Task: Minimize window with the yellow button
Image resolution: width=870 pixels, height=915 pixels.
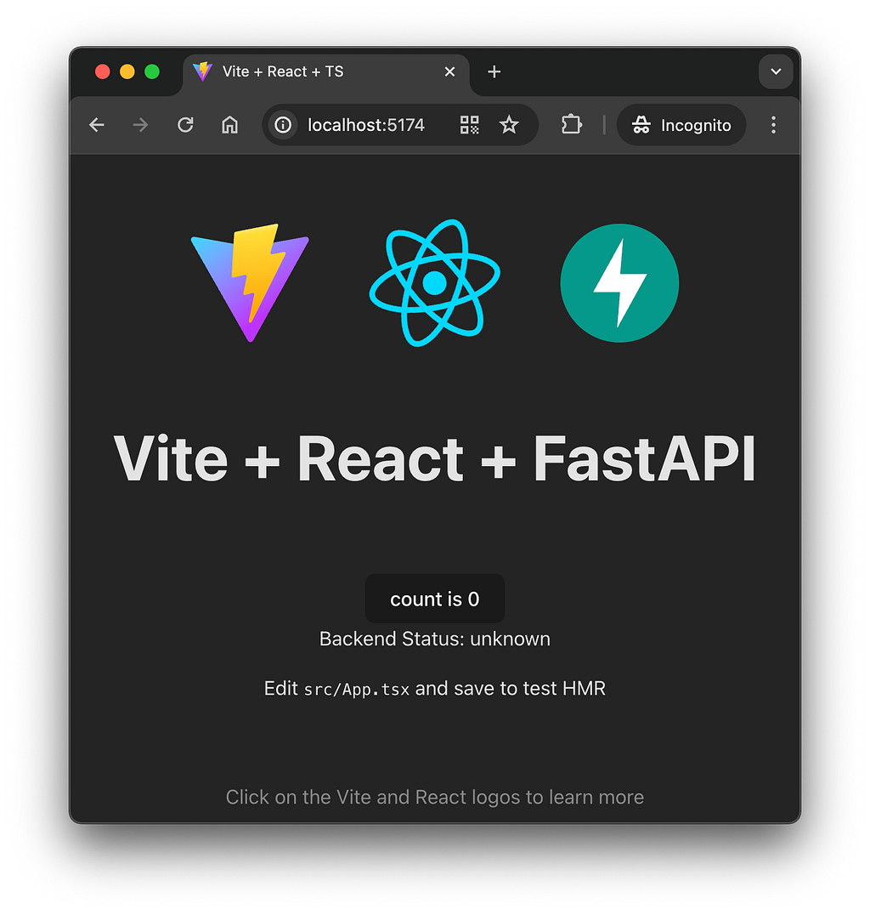Action: 127,71
